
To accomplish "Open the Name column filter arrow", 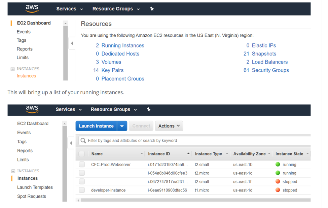I will pos(142,153).
